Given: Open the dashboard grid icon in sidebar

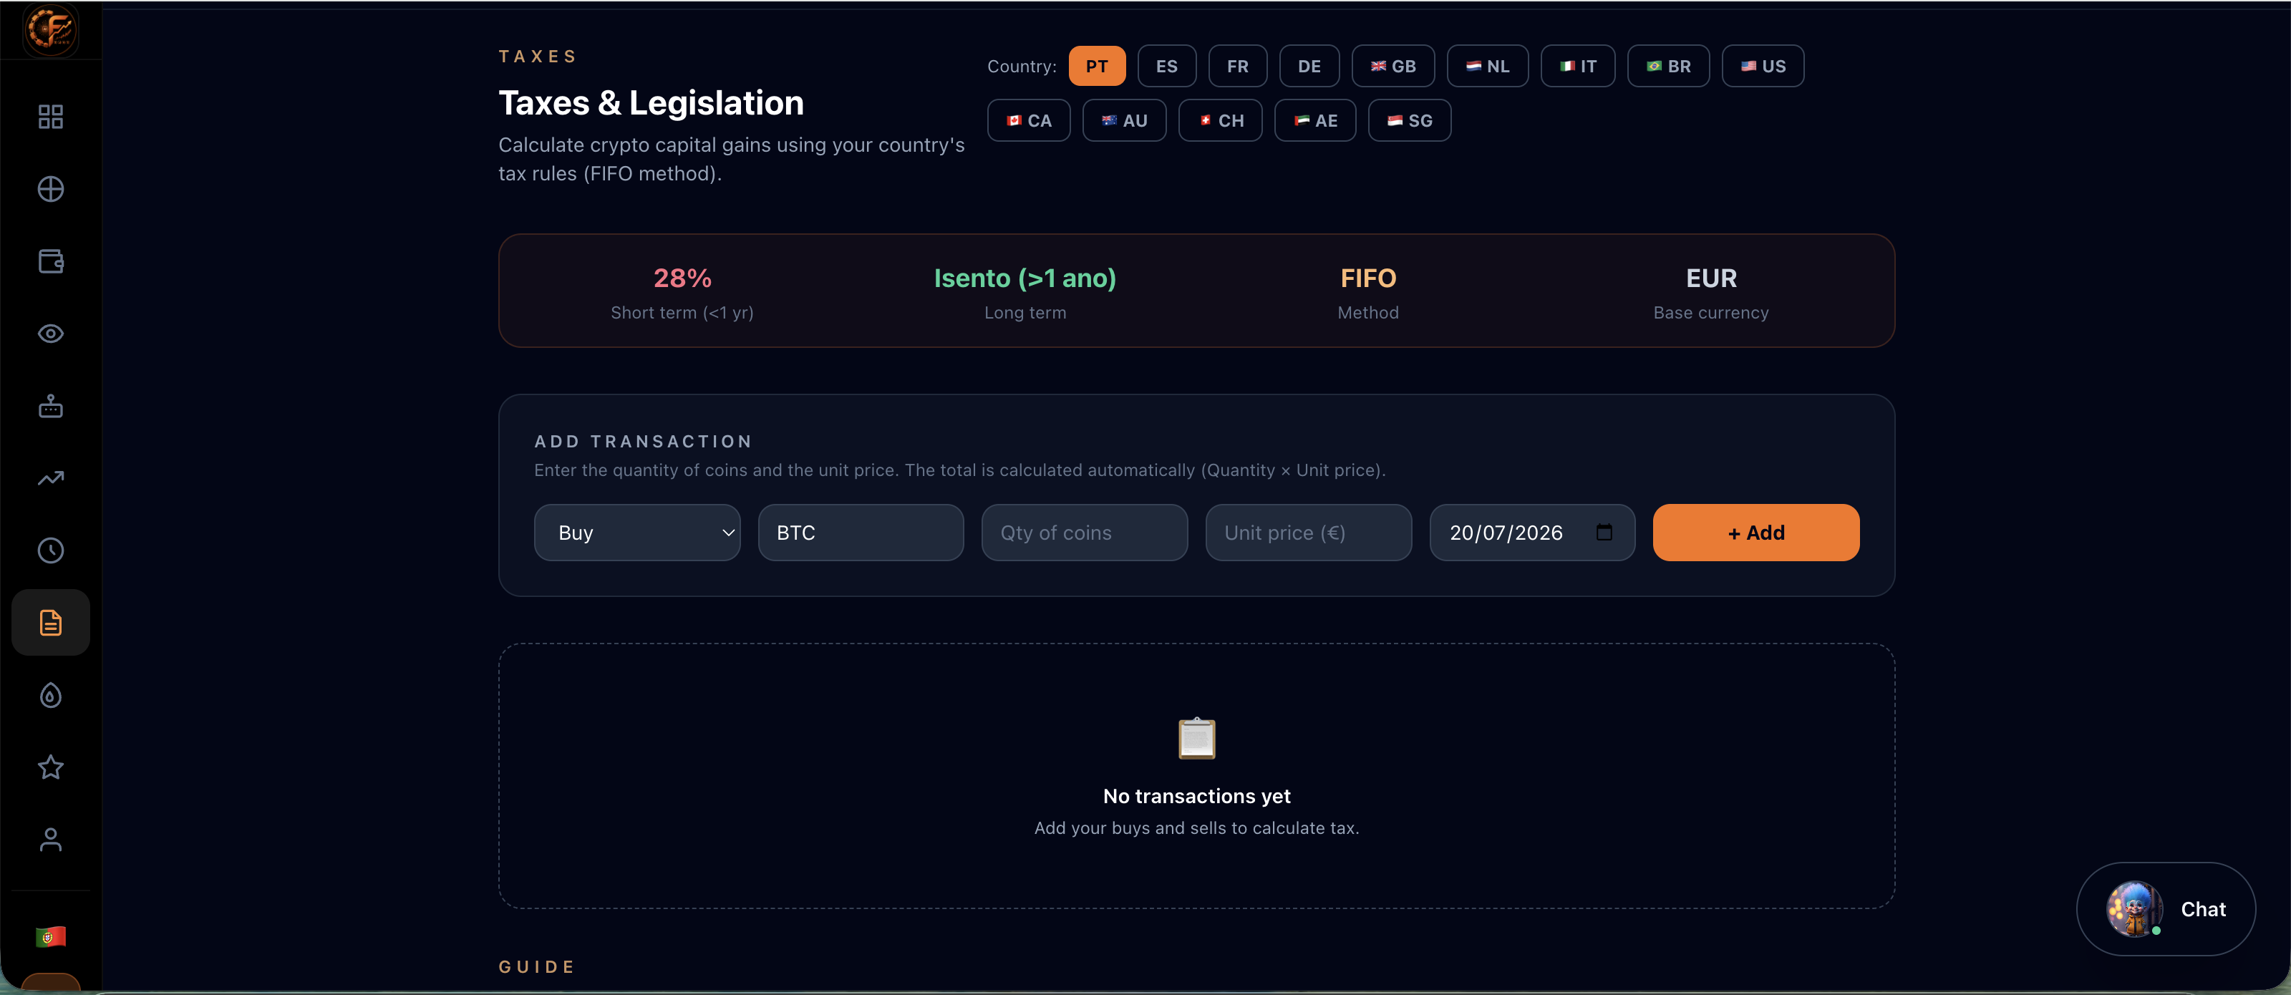Looking at the screenshot, I should (x=51, y=117).
